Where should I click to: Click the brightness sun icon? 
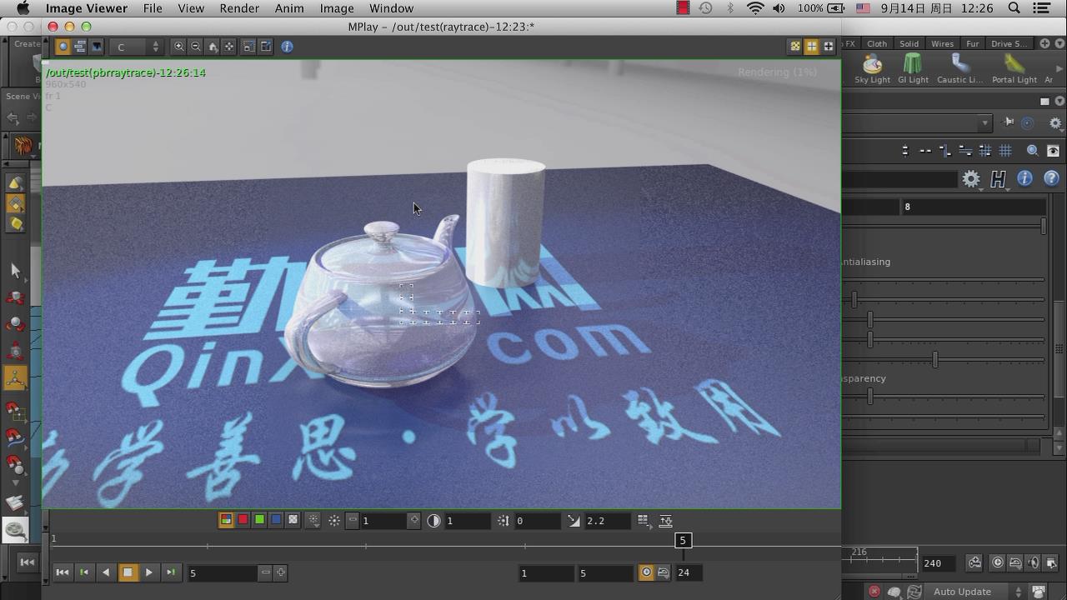[333, 521]
